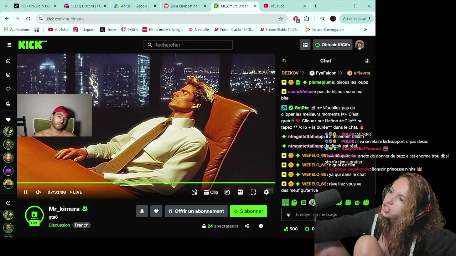Viewport: 456px width, 256px height.
Task: Toggle the player's crossed-out overlay icon
Action: pyautogui.click(x=227, y=192)
